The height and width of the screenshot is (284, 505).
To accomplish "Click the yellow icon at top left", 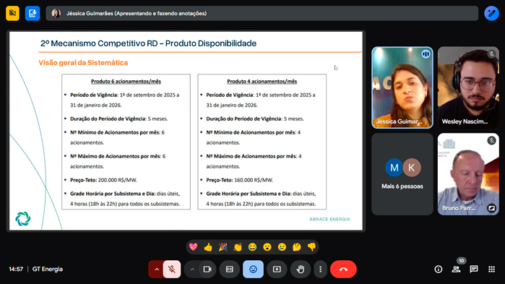I will [12, 13].
